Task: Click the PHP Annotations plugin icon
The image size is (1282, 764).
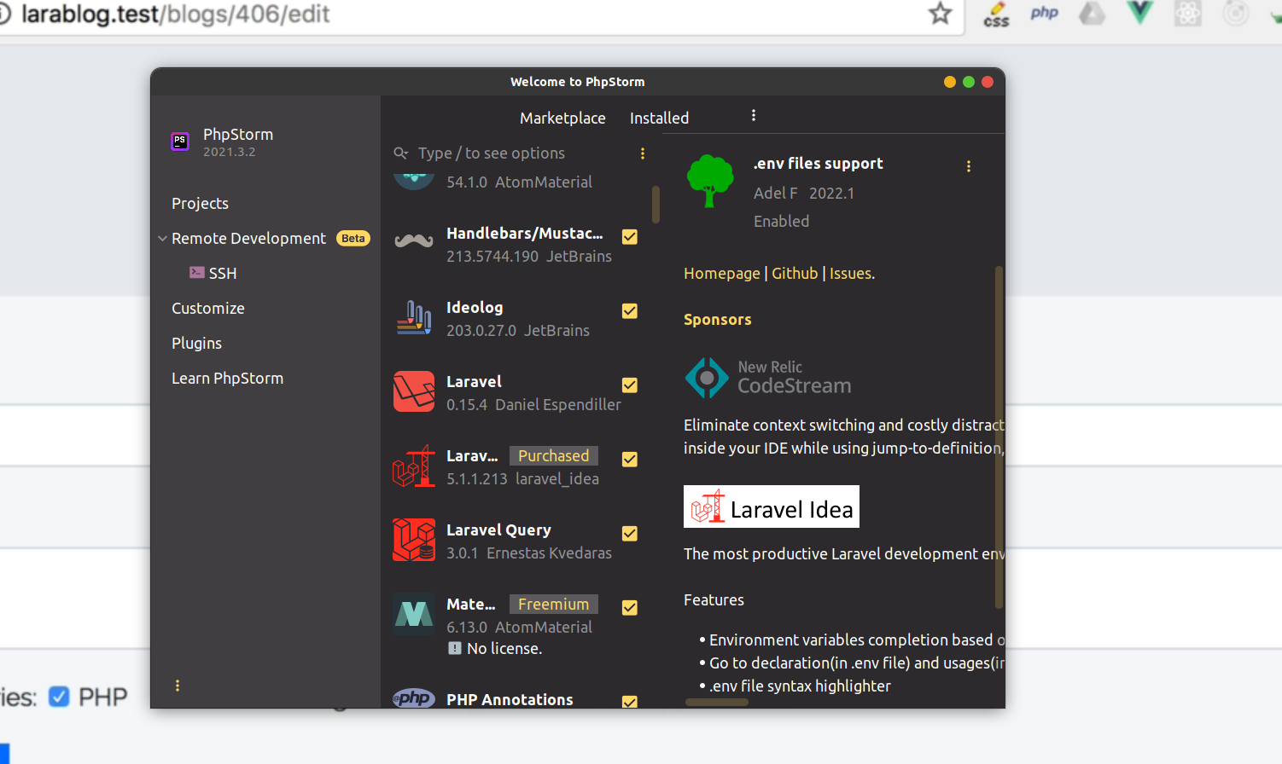Action: click(x=414, y=698)
